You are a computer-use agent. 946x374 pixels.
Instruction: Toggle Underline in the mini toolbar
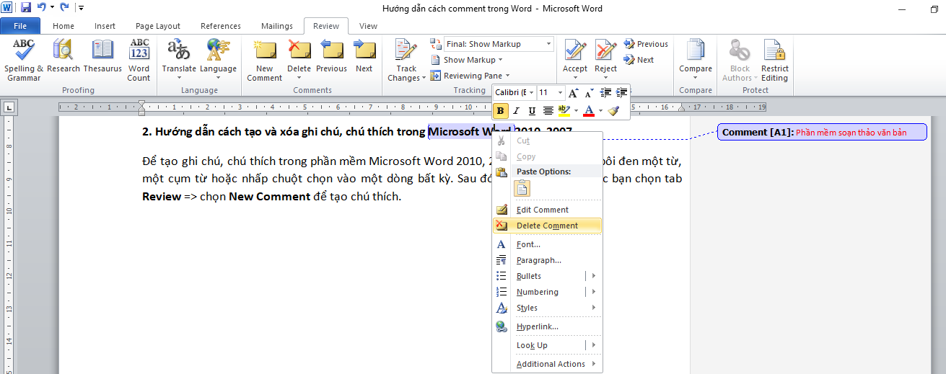(x=532, y=111)
